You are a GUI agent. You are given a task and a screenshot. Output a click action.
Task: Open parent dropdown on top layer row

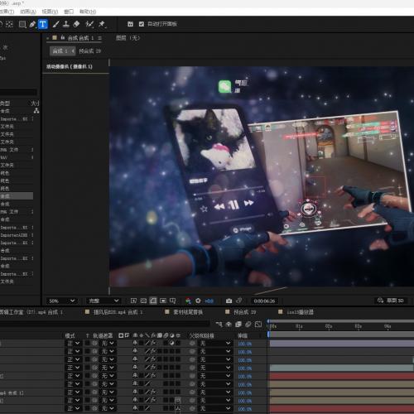(x=215, y=343)
